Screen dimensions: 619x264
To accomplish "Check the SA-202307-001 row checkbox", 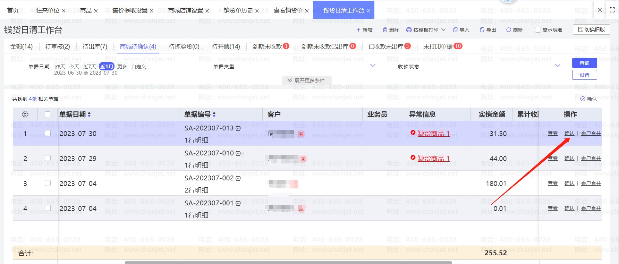I will pyautogui.click(x=48, y=208).
